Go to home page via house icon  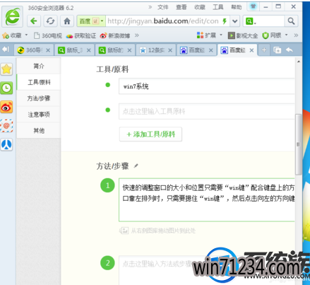pyautogui.click(x=67, y=21)
